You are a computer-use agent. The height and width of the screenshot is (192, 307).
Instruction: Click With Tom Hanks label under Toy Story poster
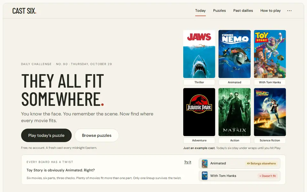coord(270,82)
